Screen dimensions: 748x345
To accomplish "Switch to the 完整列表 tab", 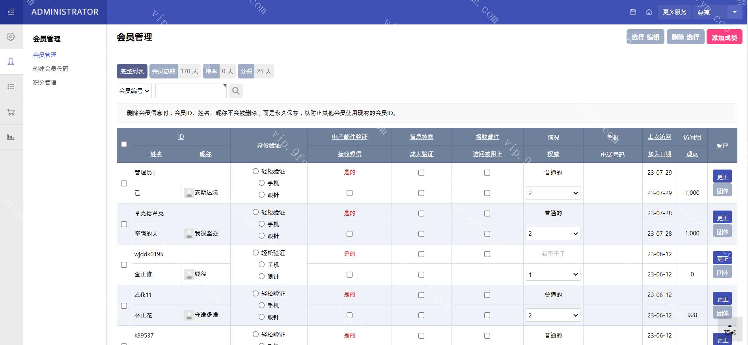I will pyautogui.click(x=132, y=71).
